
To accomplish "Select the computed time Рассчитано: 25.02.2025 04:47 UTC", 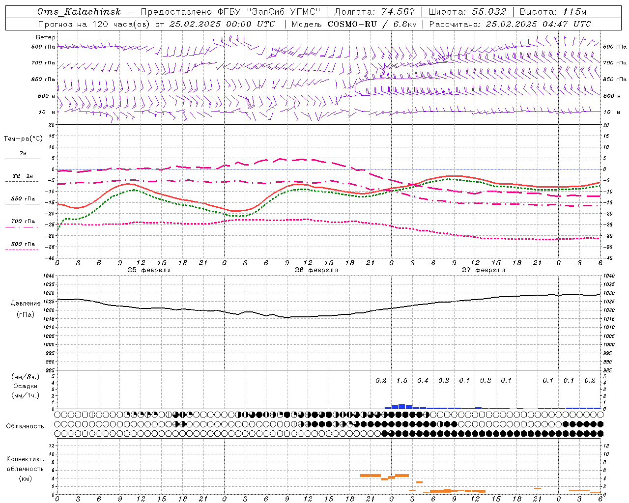I will [x=510, y=24].
